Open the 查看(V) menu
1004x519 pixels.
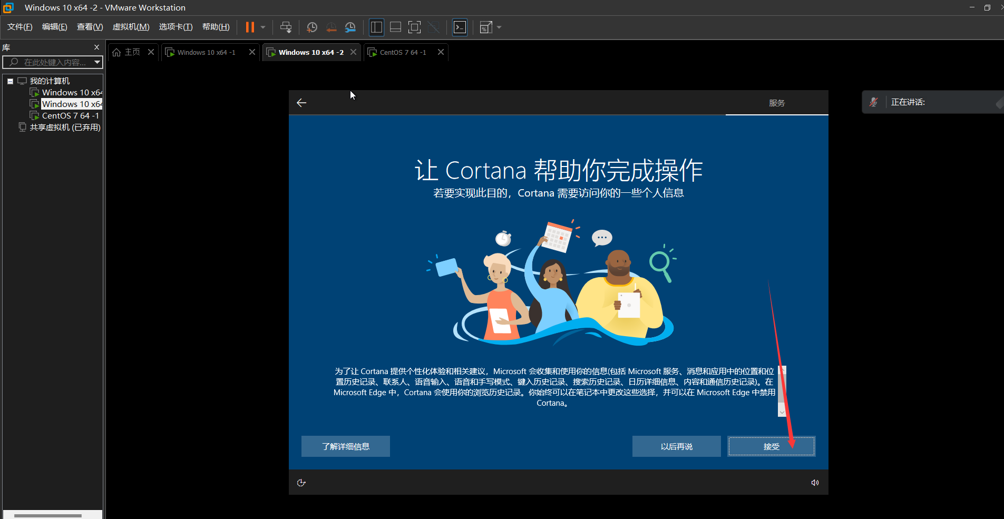point(90,27)
